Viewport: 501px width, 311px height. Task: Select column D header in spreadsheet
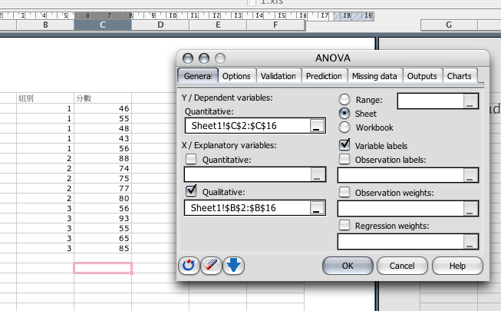(160, 25)
